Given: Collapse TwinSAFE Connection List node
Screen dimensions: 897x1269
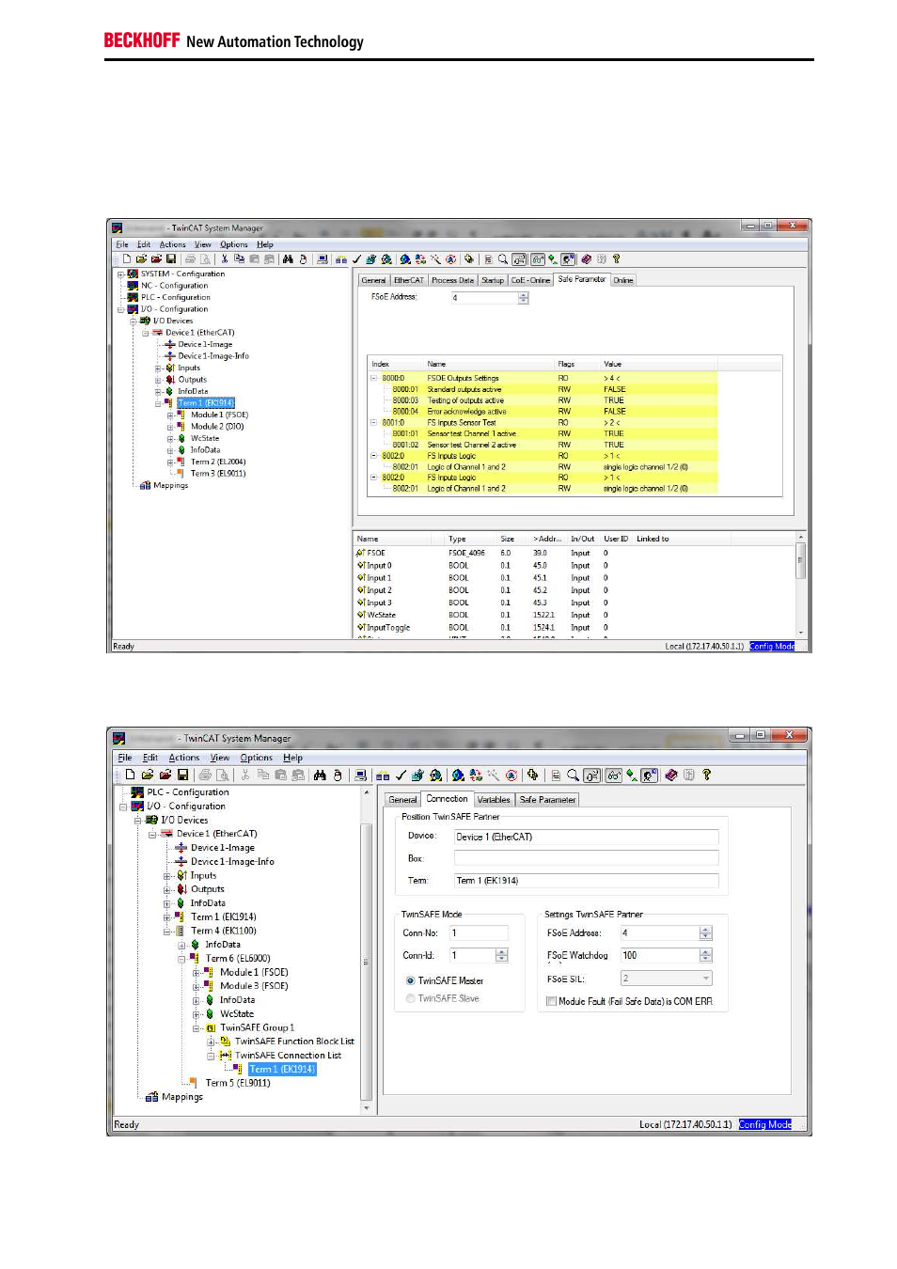Looking at the screenshot, I should 211,1056.
